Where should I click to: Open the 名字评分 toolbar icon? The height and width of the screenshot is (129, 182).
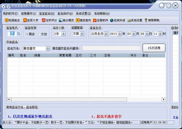click(43, 20)
